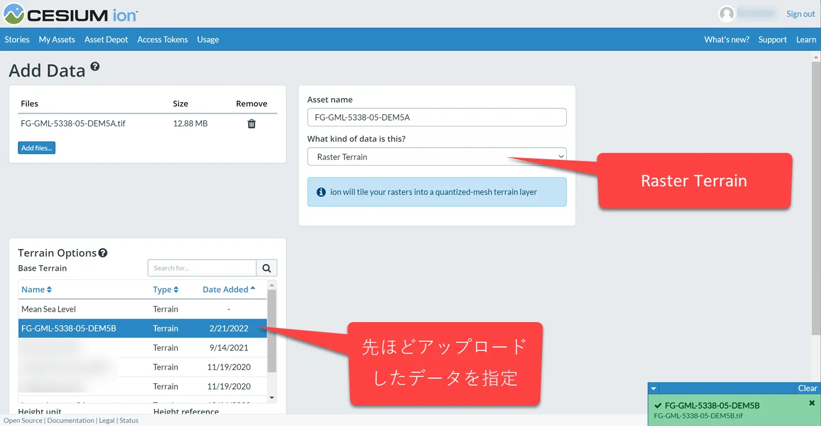The height and width of the screenshot is (426, 821).
Task: Open Access Tokens page
Action: click(162, 39)
